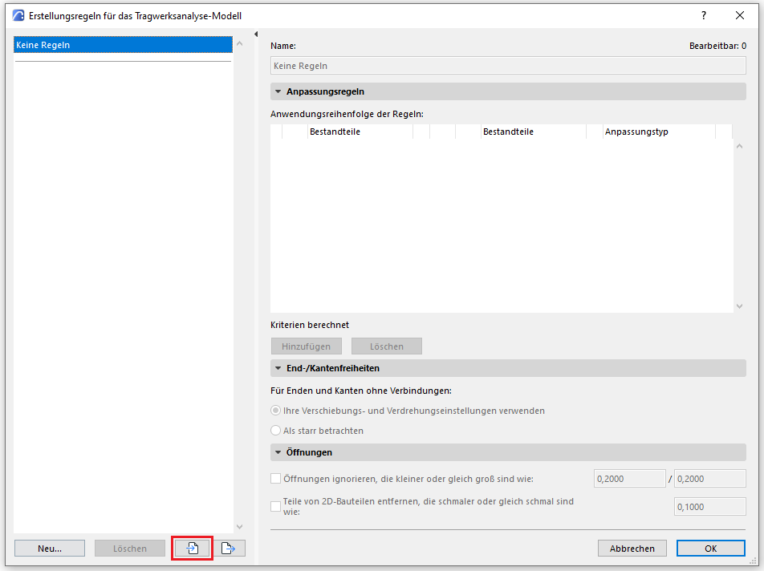This screenshot has width=764, height=571.
Task: Click the import rules icon button
Action: (193, 549)
